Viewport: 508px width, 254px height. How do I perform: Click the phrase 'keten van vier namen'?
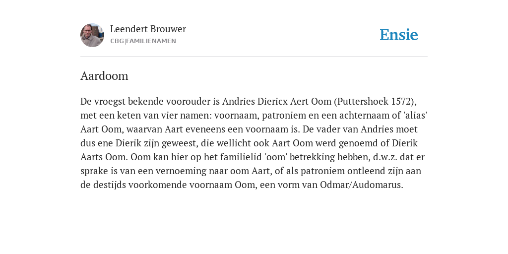tap(162, 115)
